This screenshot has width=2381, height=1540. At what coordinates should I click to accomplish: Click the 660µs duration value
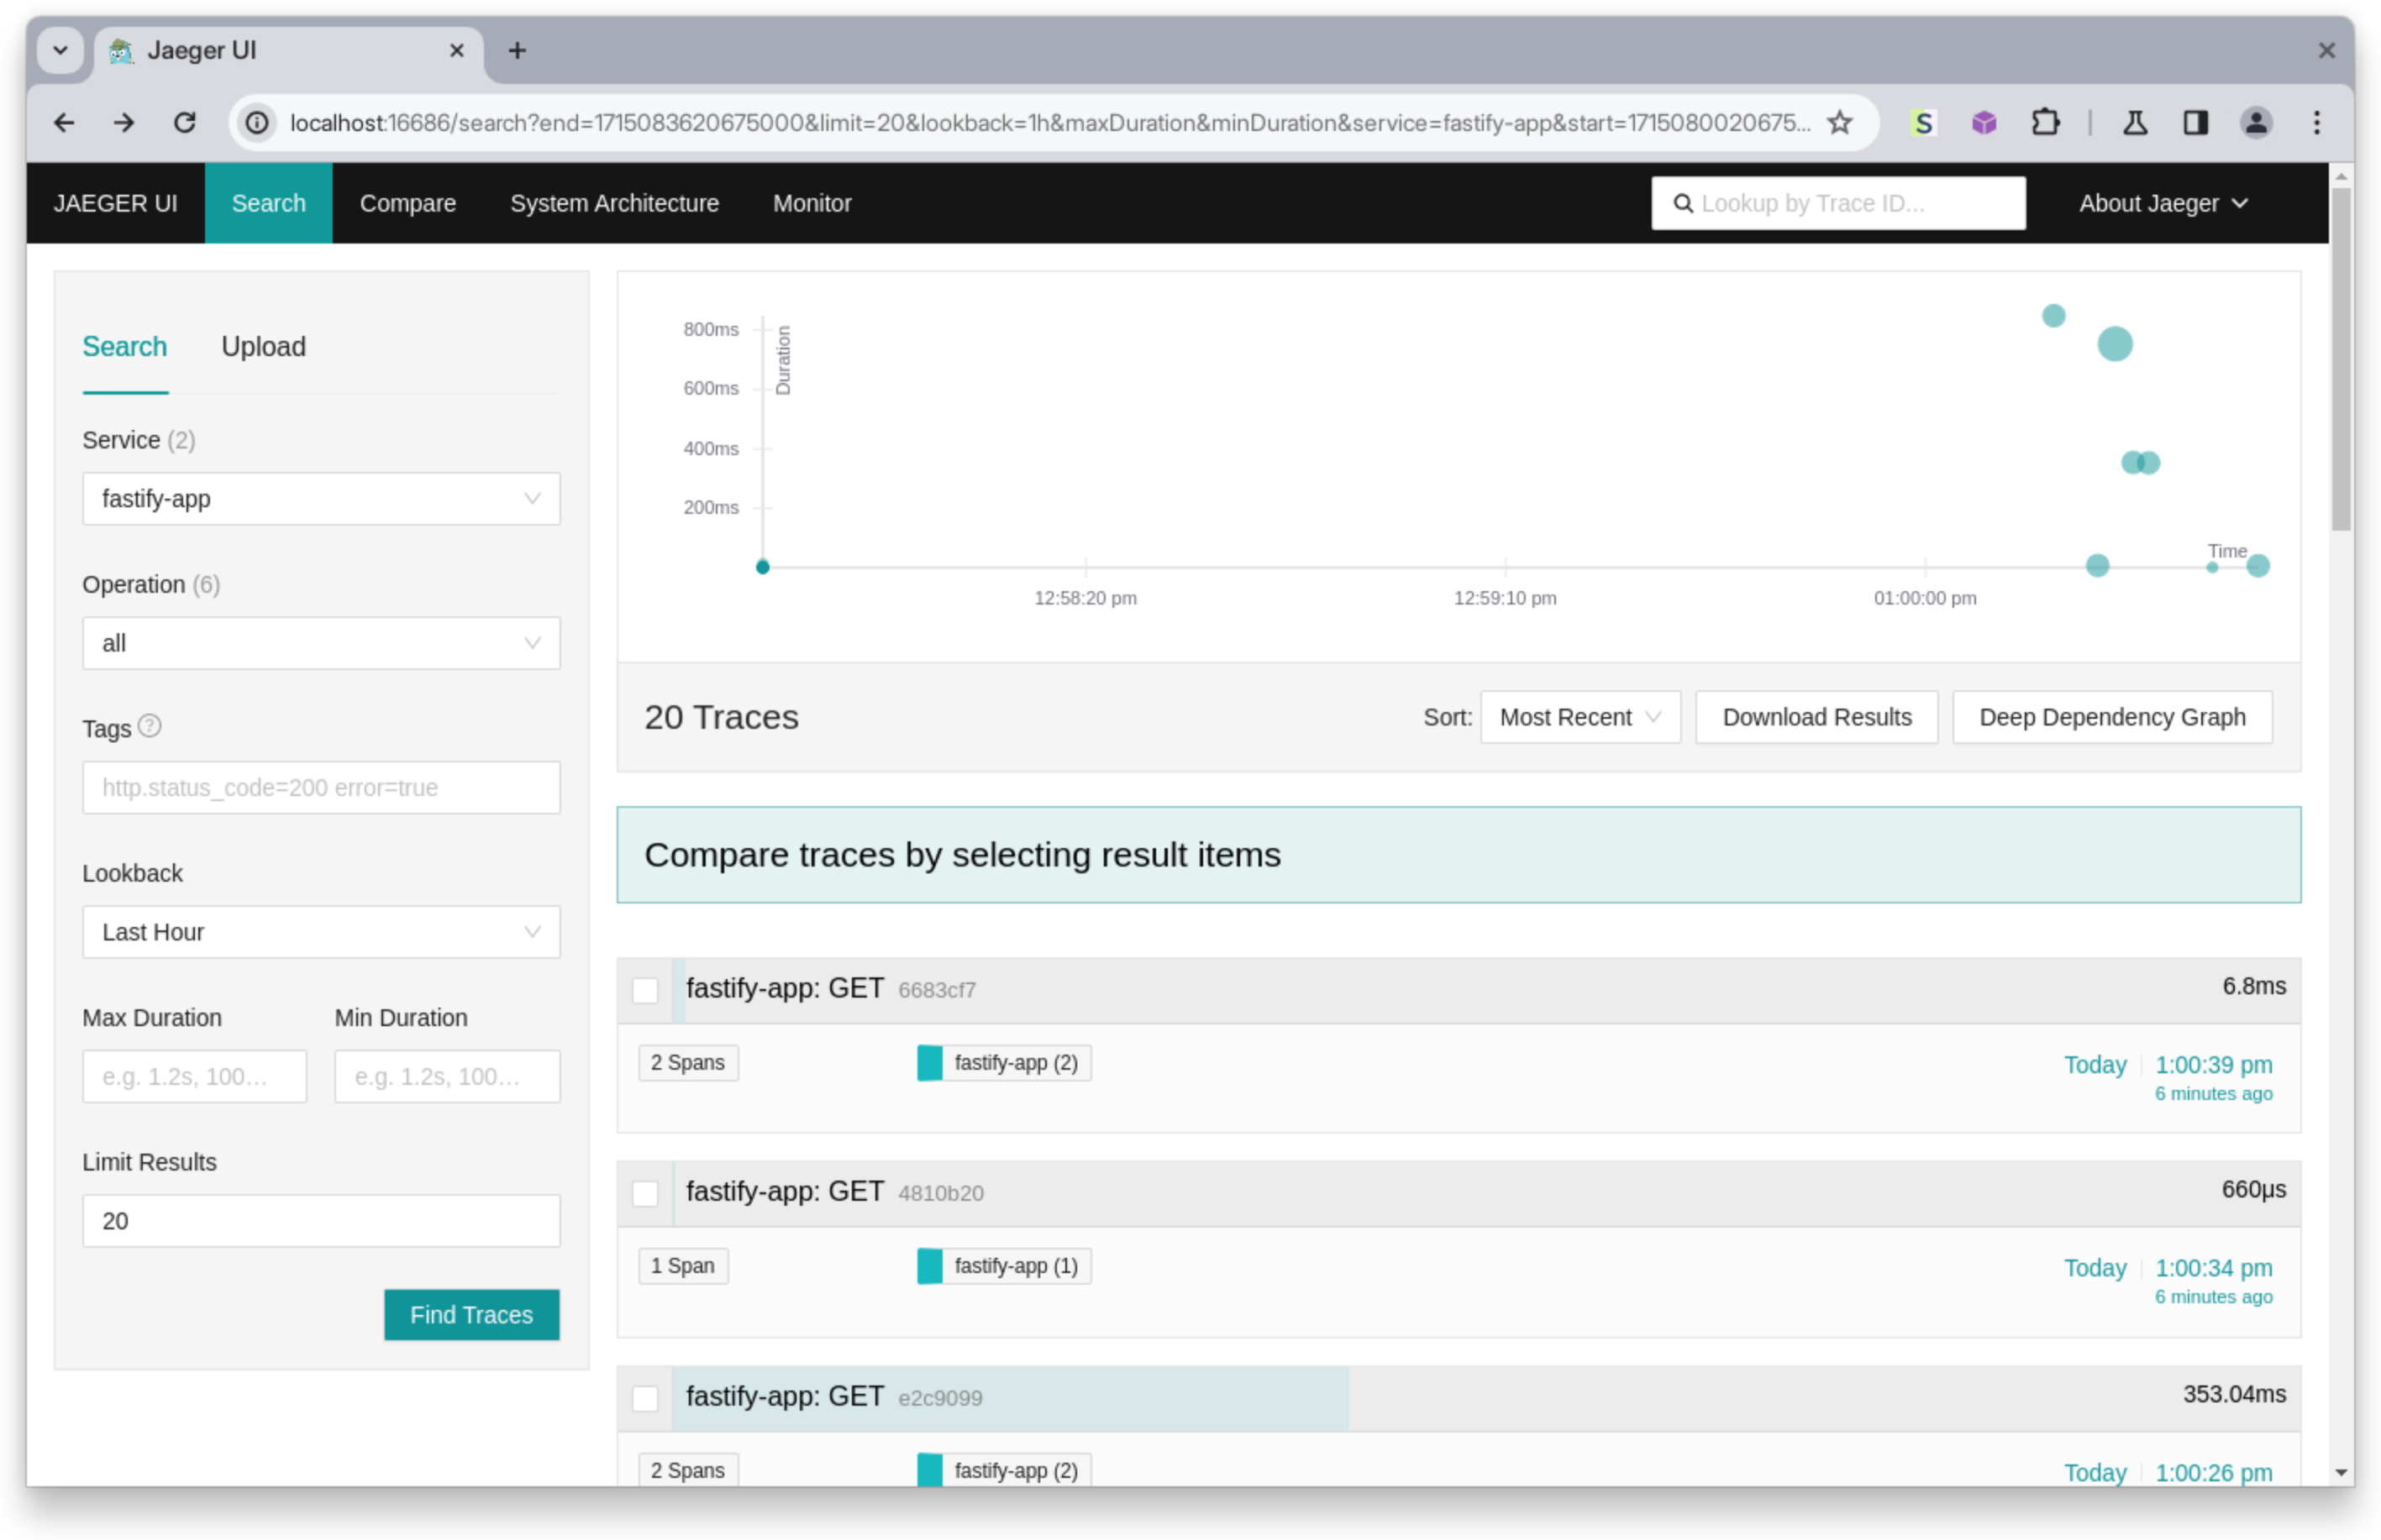click(2253, 1189)
